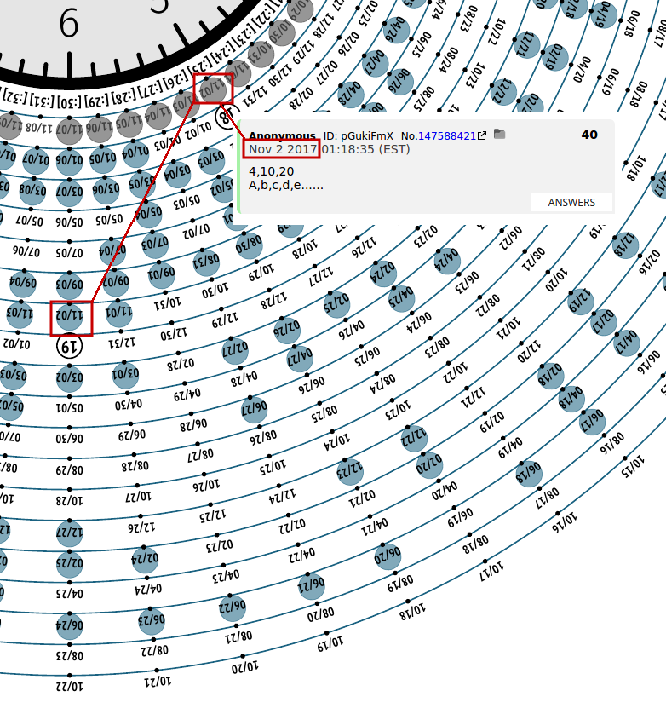Select the 08/30 date circle
The height and width of the screenshot is (714, 666).
(x=249, y=246)
